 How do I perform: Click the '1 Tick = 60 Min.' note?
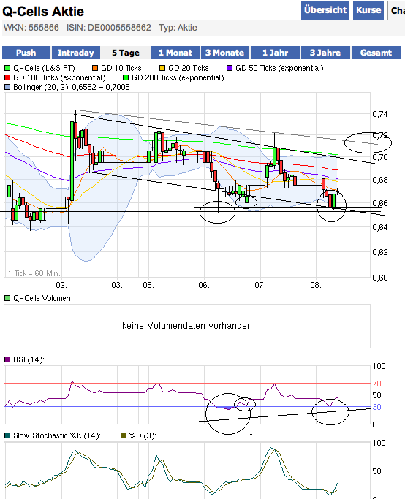click(34, 273)
